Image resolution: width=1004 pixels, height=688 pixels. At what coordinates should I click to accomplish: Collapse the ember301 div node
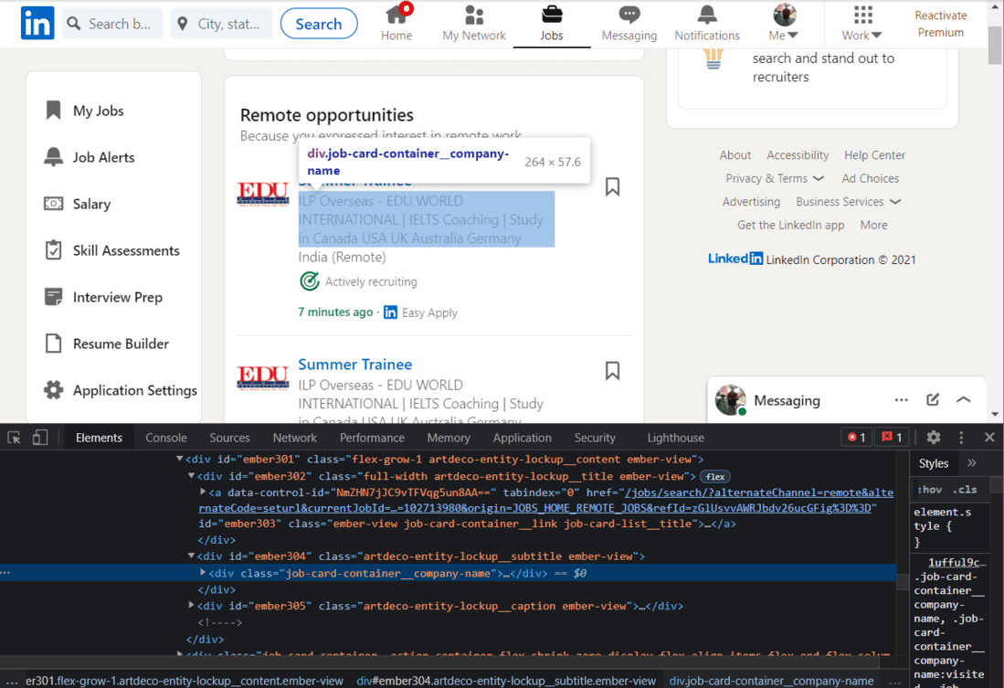tap(180, 459)
